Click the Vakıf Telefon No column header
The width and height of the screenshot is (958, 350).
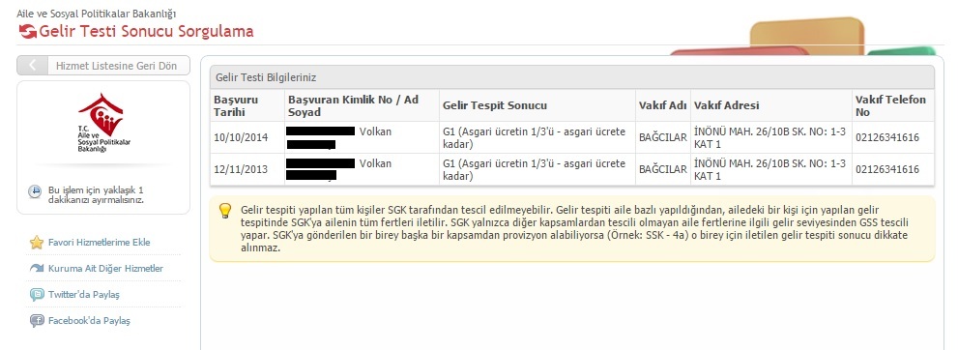click(890, 105)
